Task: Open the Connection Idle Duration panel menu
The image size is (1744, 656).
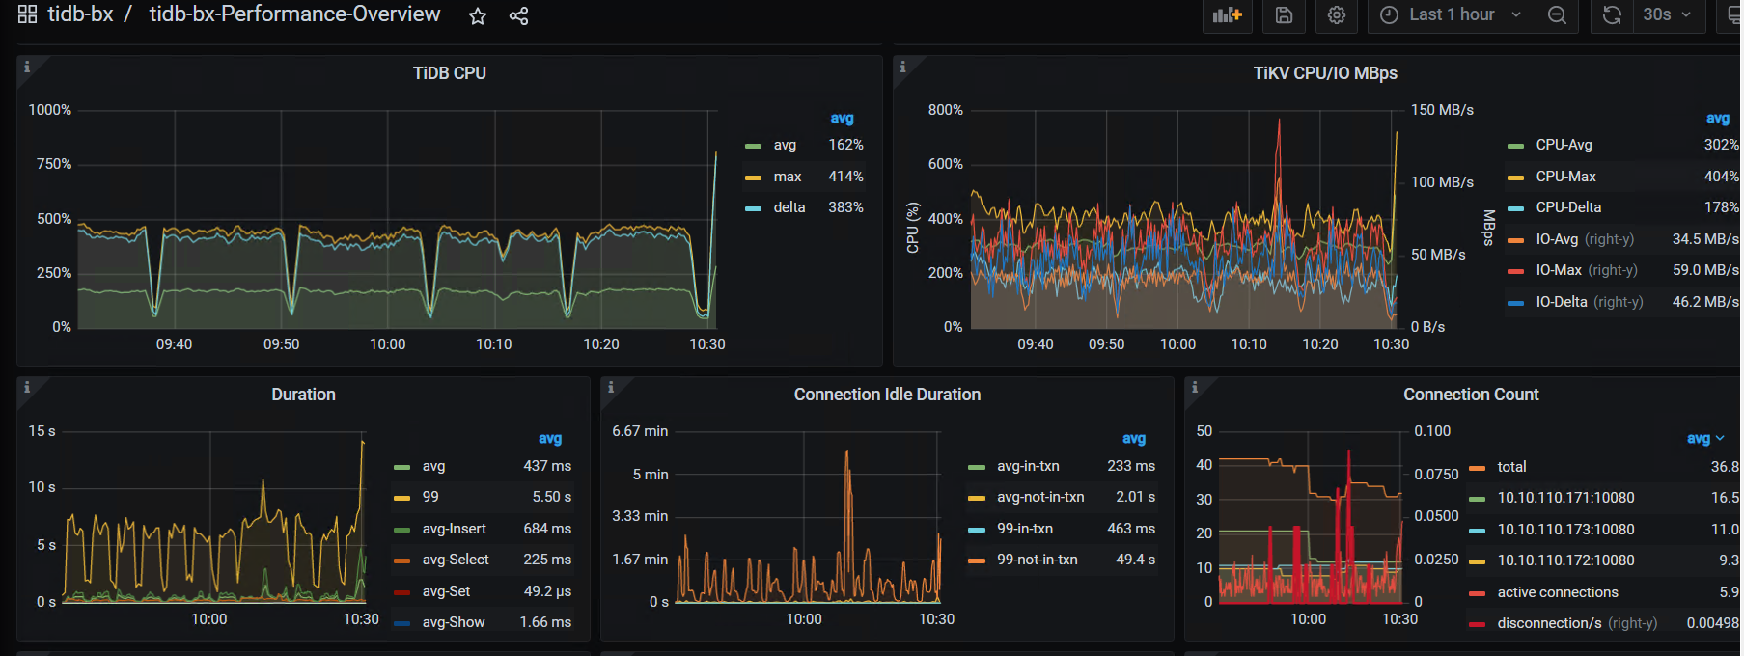Action: click(x=886, y=395)
